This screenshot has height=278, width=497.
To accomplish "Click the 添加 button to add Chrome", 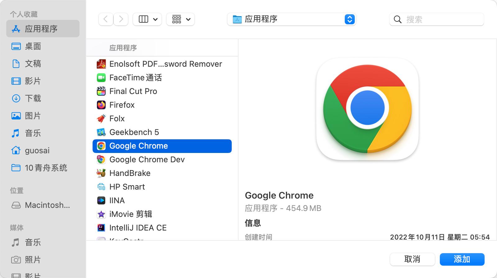I will [462, 259].
